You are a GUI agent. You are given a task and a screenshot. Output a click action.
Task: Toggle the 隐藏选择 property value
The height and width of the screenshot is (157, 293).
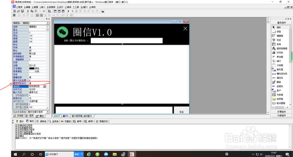pos(37,77)
